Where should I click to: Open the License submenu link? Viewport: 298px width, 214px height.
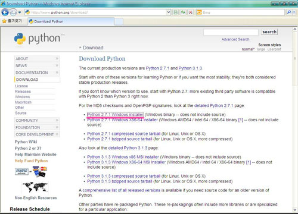21,86
